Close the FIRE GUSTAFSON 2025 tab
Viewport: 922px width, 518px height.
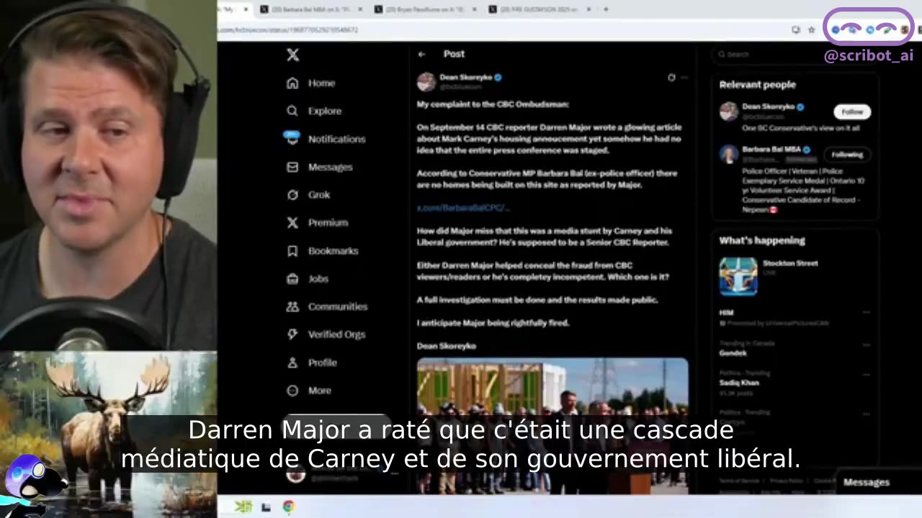(588, 9)
